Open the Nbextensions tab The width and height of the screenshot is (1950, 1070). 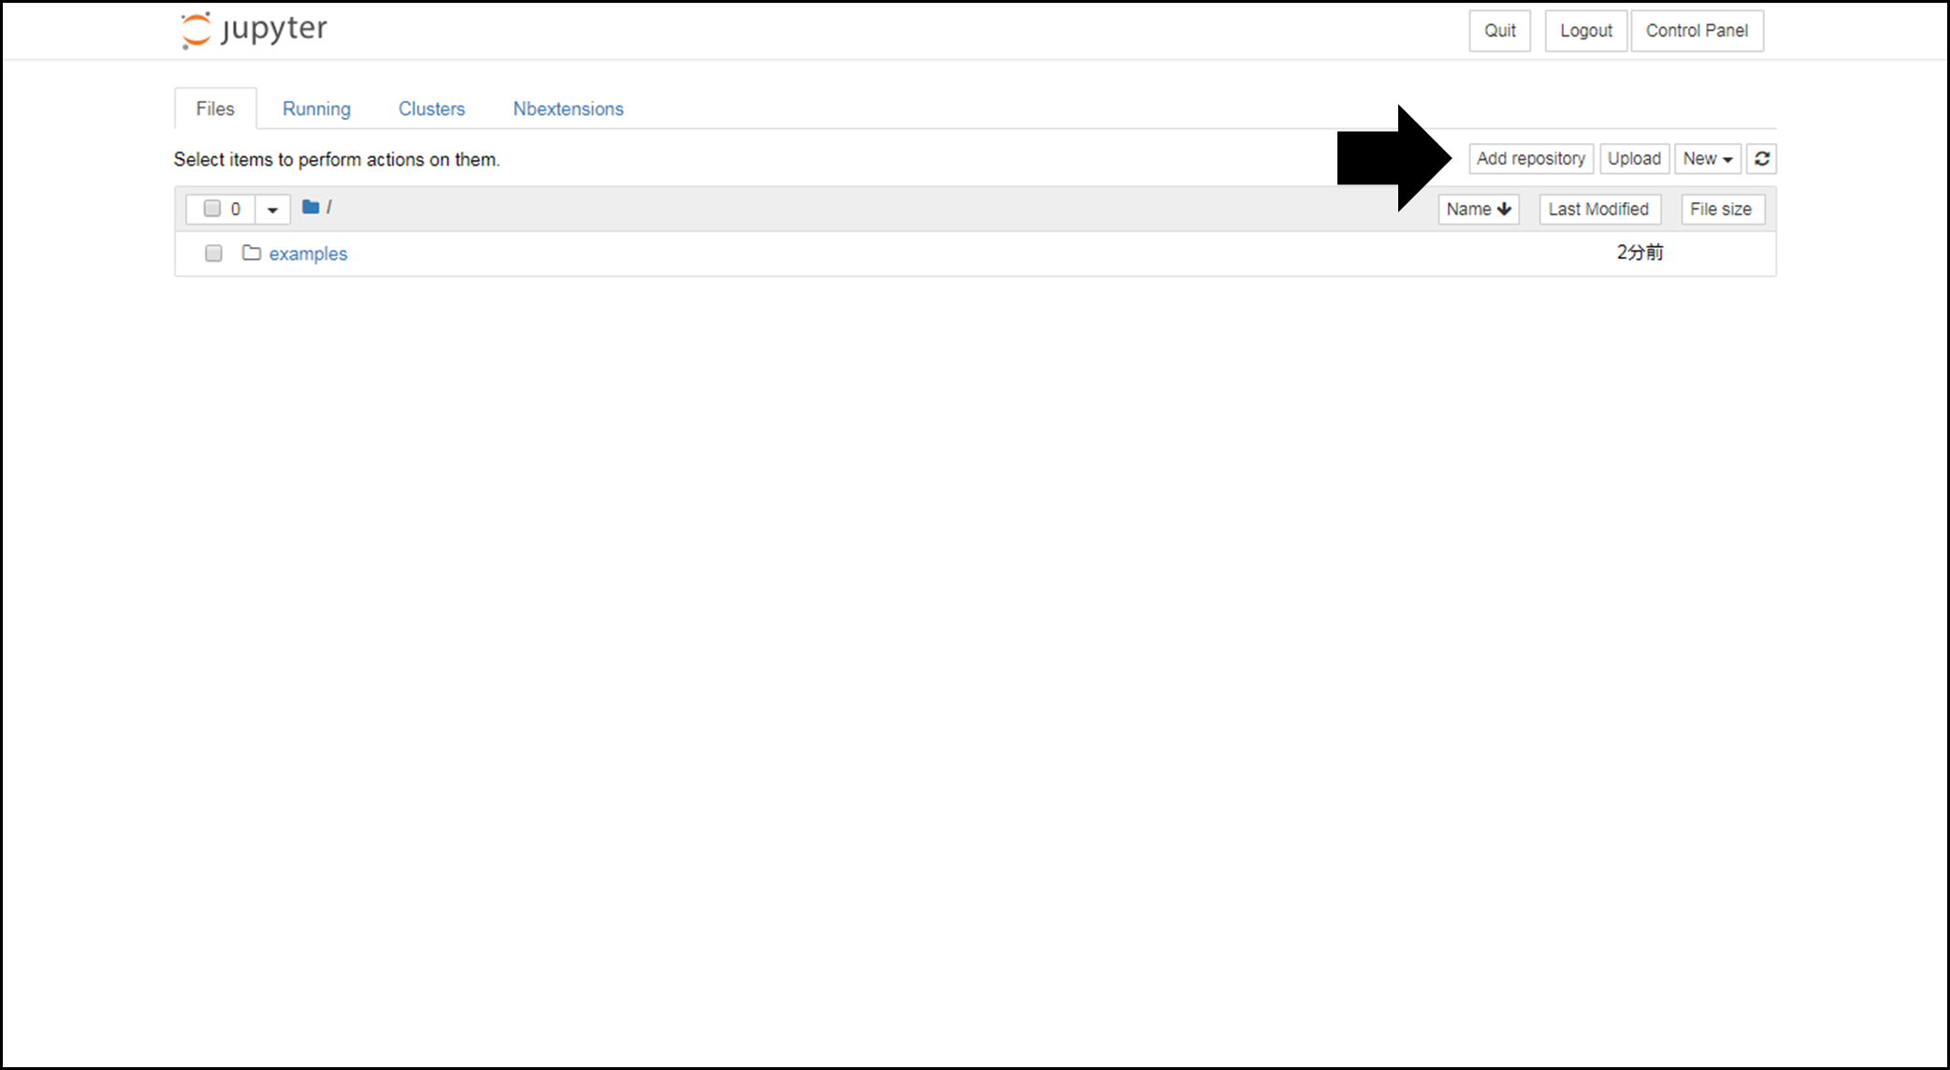click(568, 108)
